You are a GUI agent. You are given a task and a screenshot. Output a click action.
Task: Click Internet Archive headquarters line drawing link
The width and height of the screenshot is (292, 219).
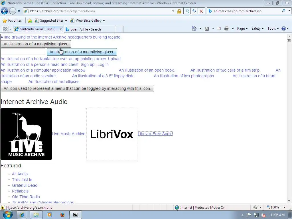tap(61, 37)
